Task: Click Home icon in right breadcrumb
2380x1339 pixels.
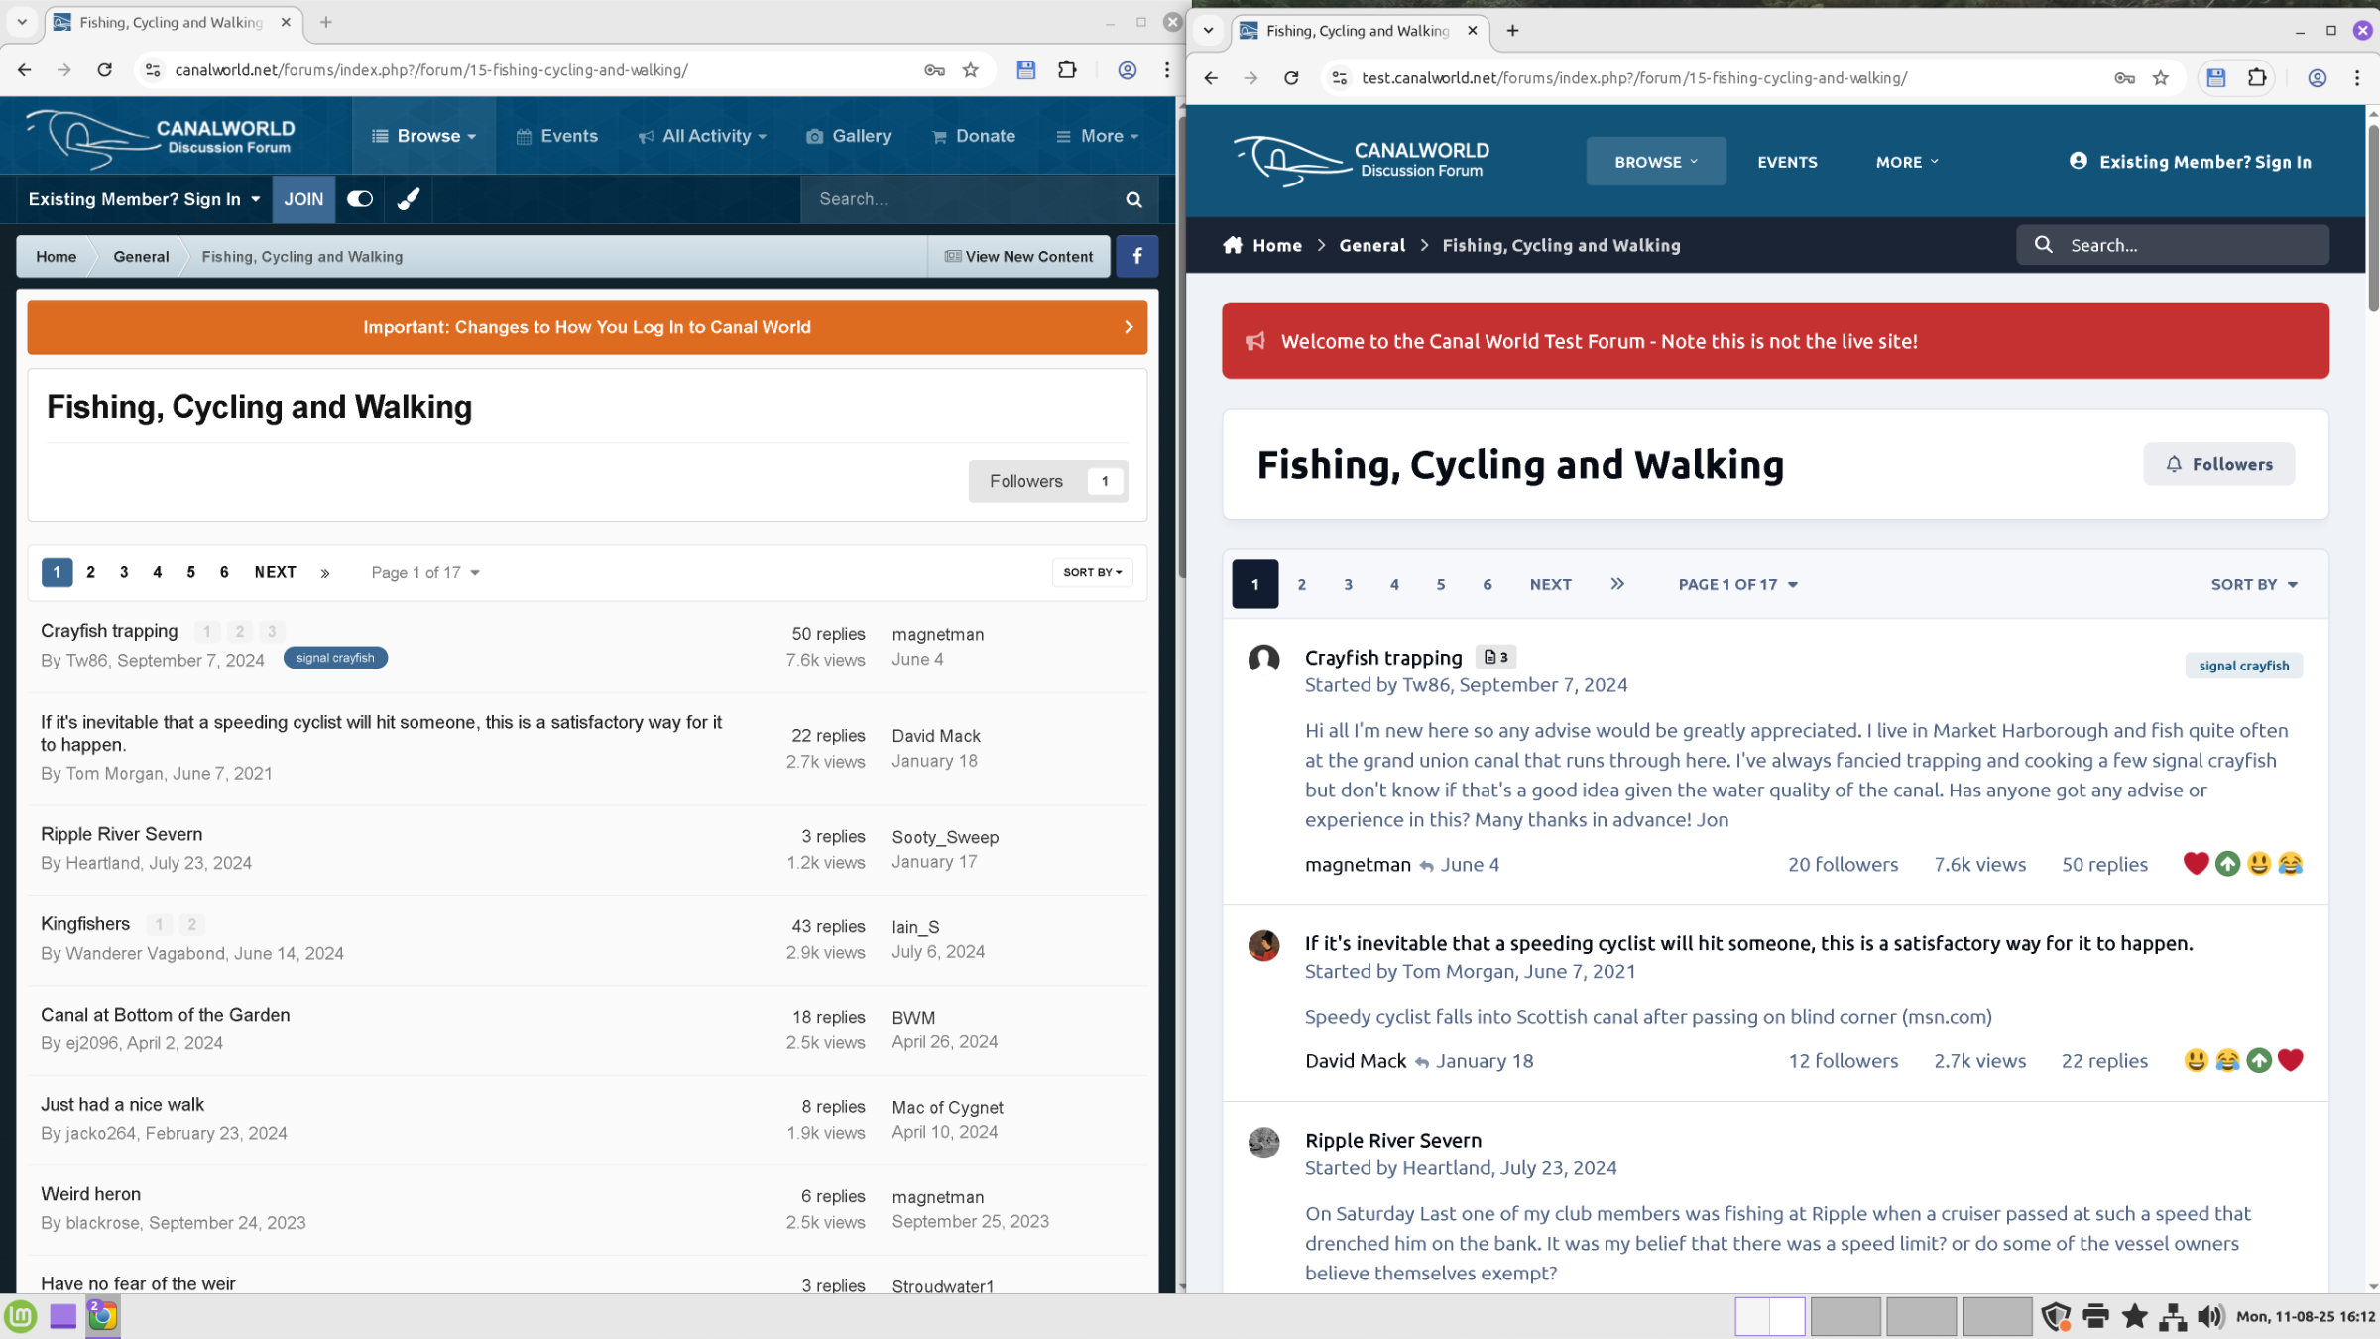Action: pos(1233,245)
